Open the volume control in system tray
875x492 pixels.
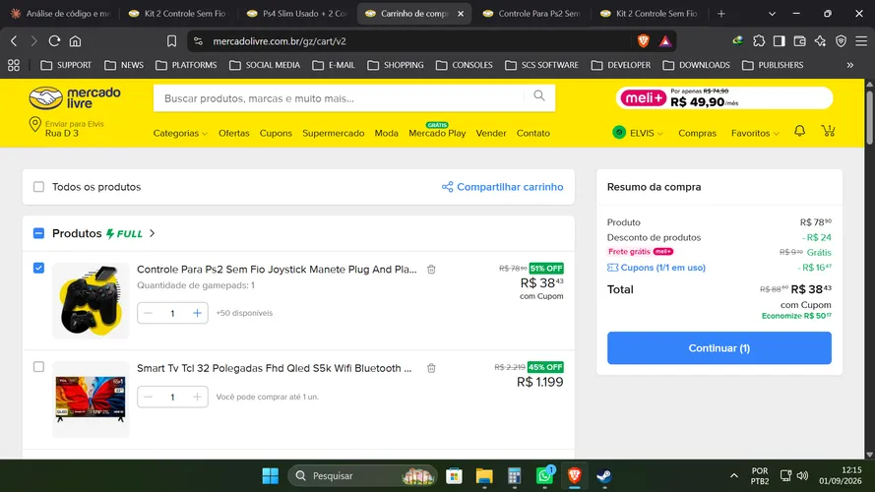[802, 476]
